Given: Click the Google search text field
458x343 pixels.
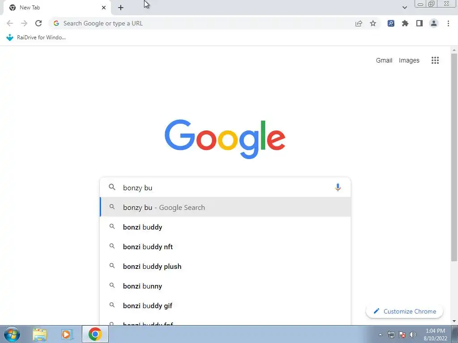Looking at the screenshot, I should pyautogui.click(x=225, y=188).
